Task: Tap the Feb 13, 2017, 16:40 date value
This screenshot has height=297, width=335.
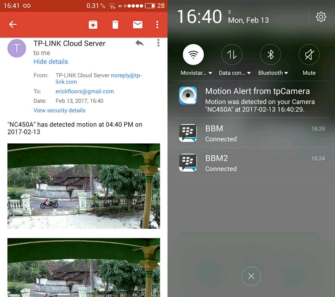Action: coord(80,101)
